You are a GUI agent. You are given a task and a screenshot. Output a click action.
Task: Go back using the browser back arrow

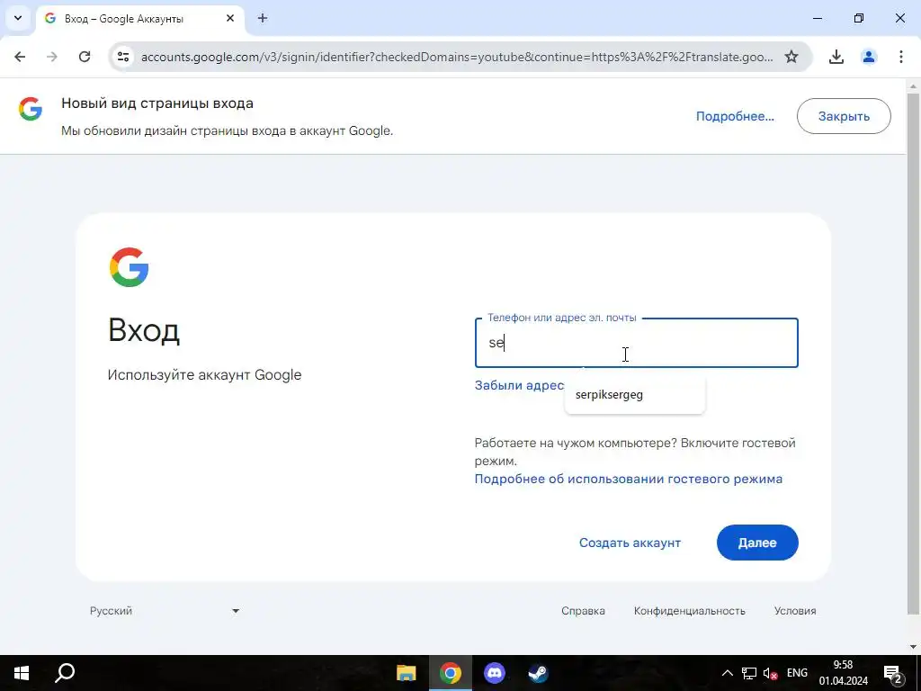coord(20,57)
